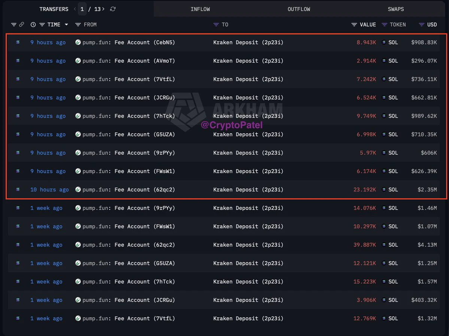Click SOL token icon in $736.11K row
The image size is (449, 336).
click(384, 79)
